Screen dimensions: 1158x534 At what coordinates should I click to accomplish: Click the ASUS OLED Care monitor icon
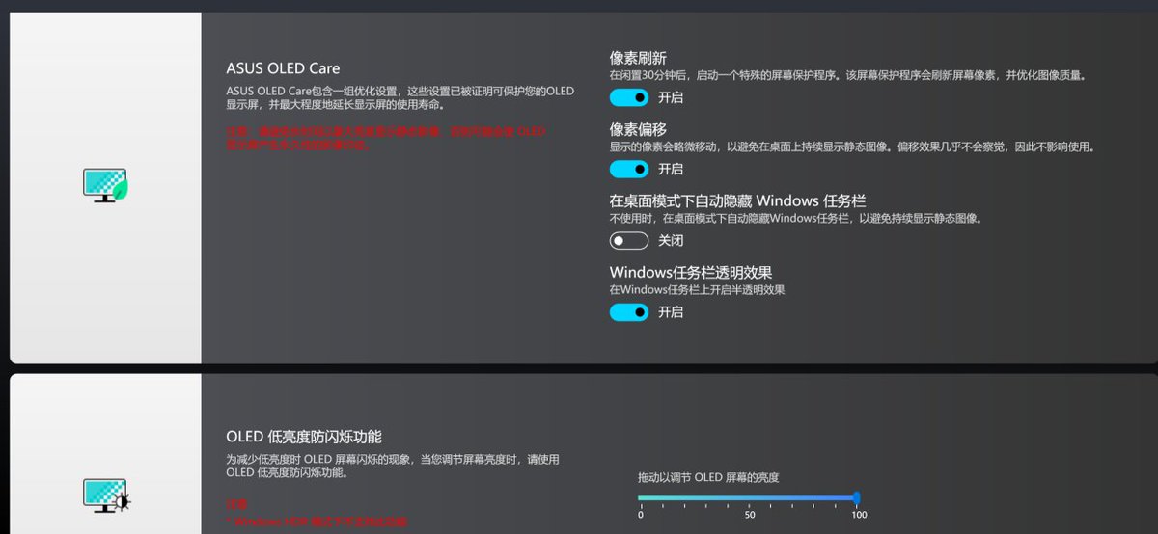point(105,184)
